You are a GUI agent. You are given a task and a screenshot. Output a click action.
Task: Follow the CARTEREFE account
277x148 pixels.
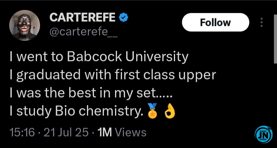click(215, 22)
